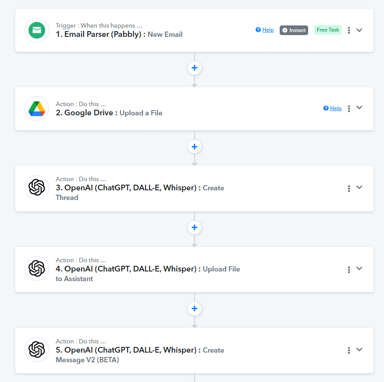This screenshot has width=384, height=382.
Task: Click the OpenAI icon for Create Message V2 step
Action: tap(37, 350)
